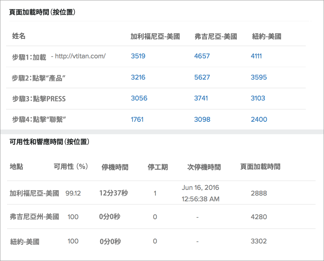The height and width of the screenshot is (261, 324).
Task: Open the 3216 load time link
Action: coord(138,77)
